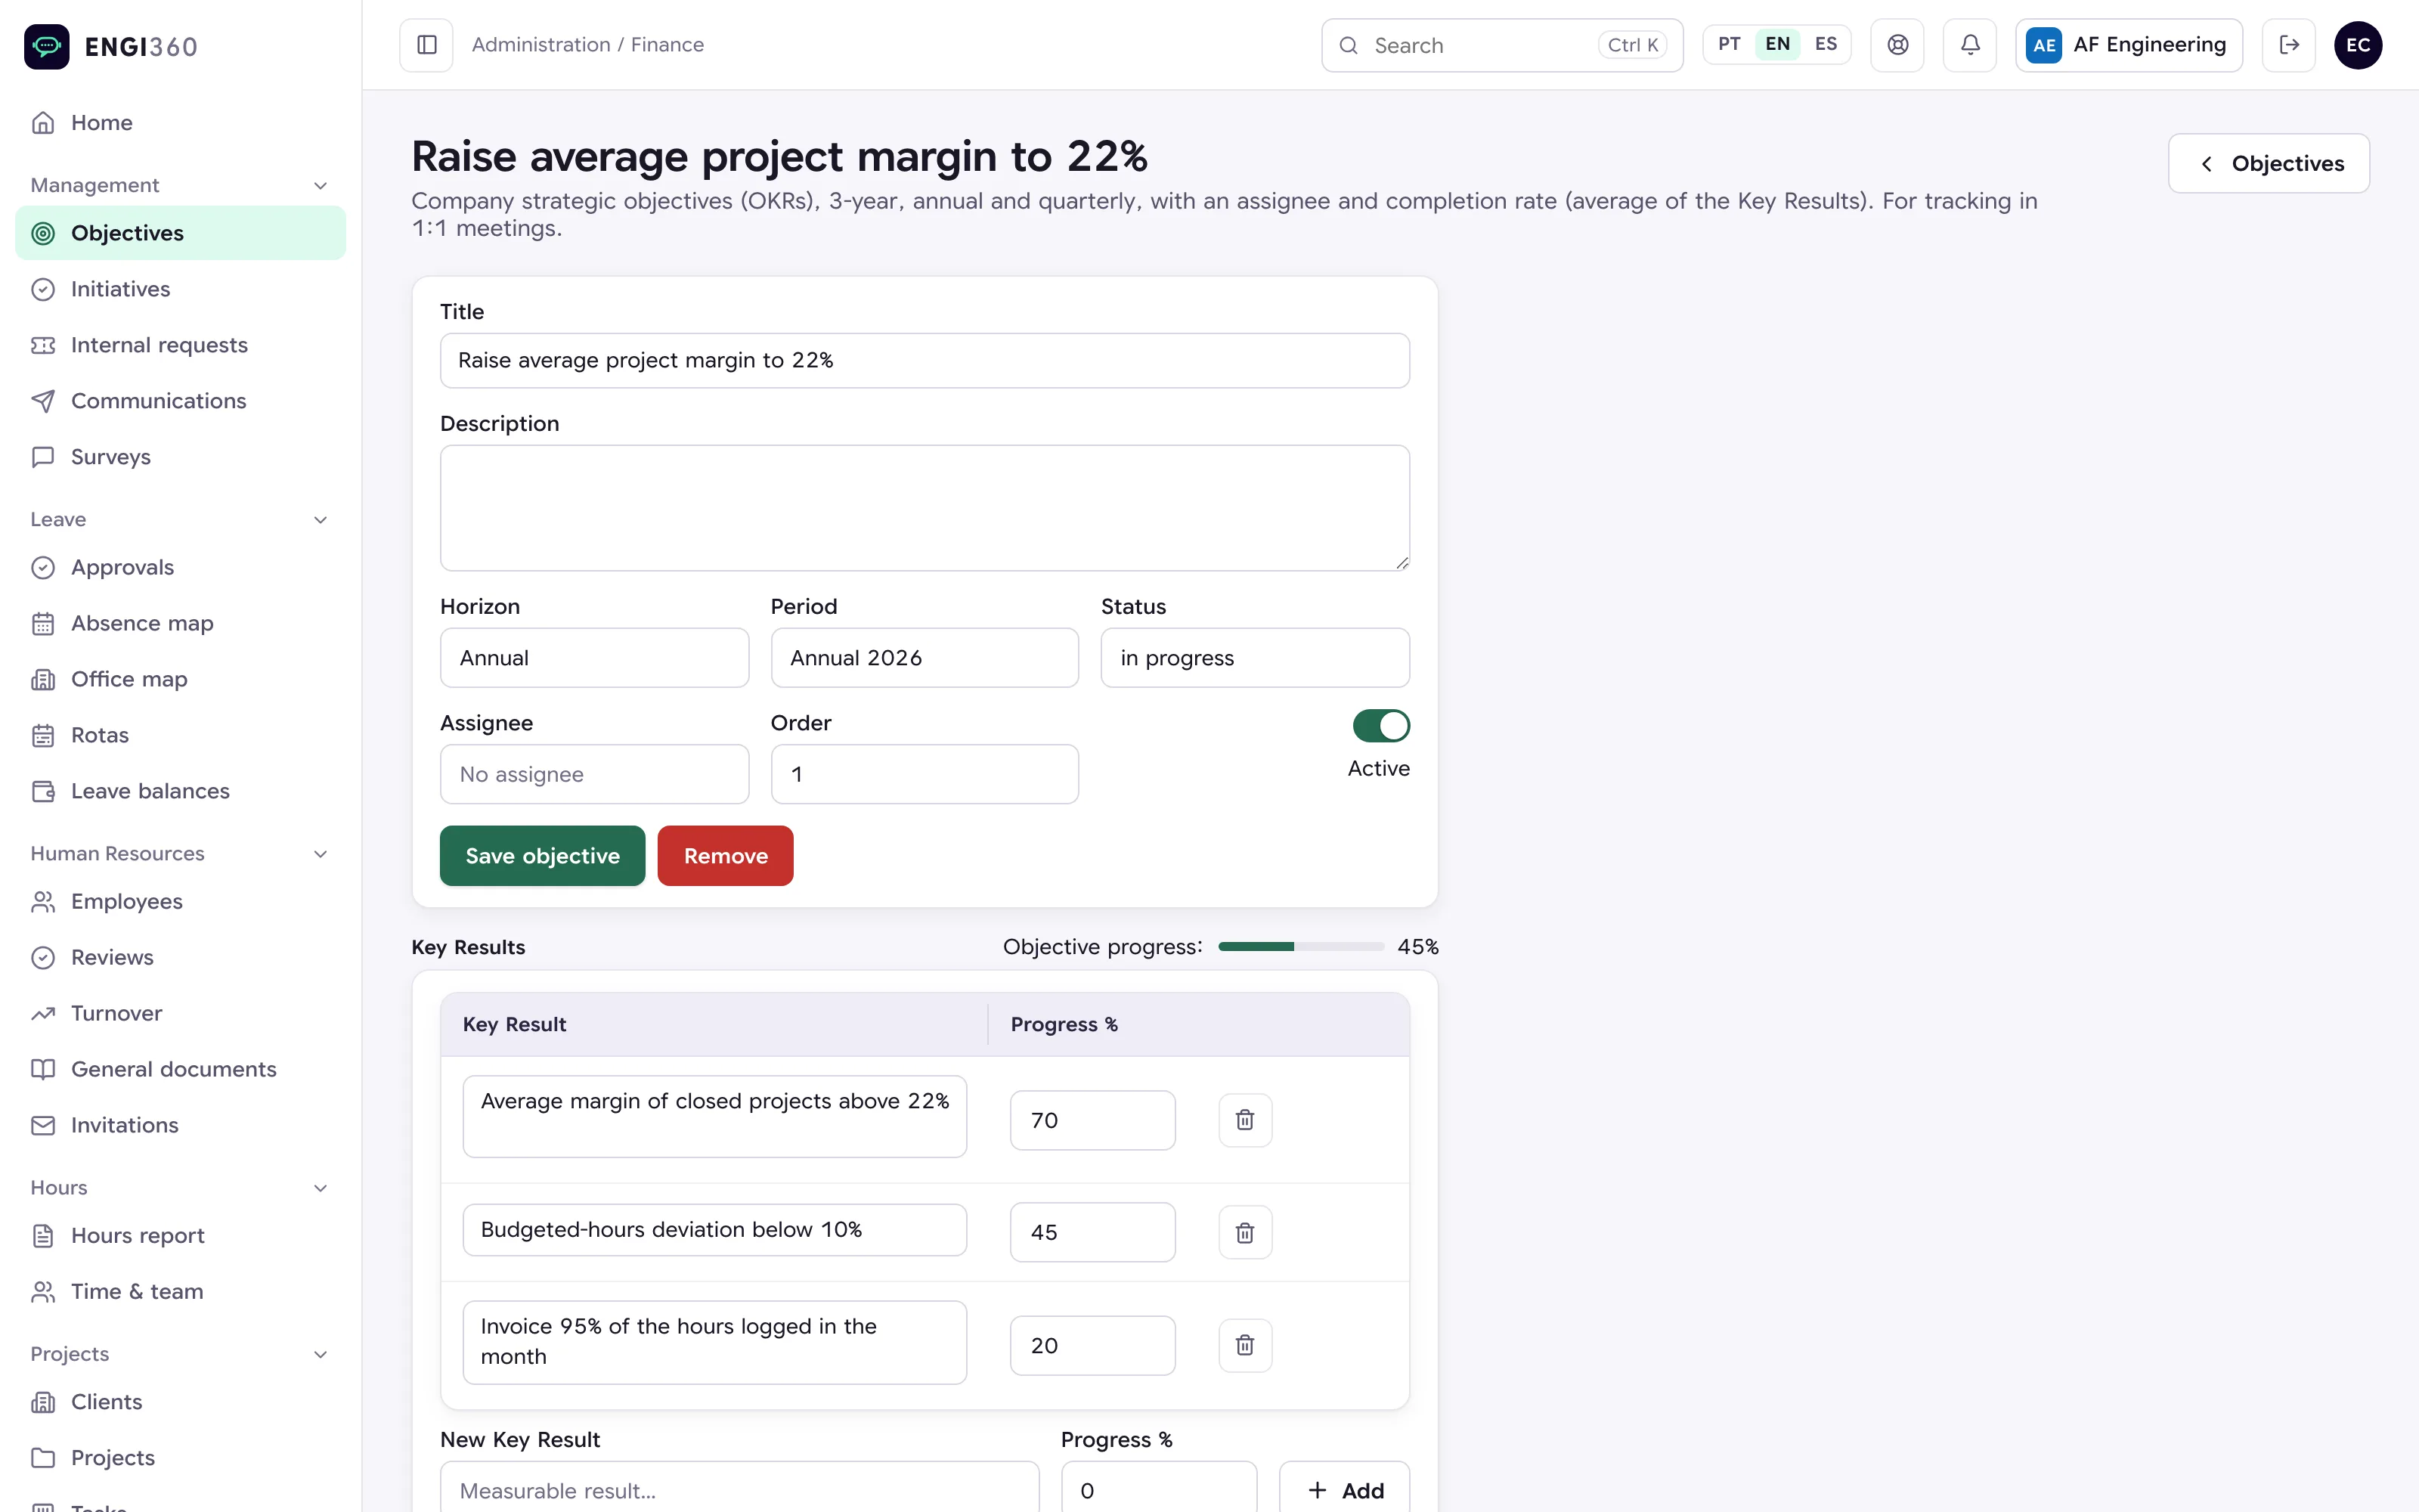Open Time & team in the sidebar
This screenshot has height=1512, width=2419.
181,1291
